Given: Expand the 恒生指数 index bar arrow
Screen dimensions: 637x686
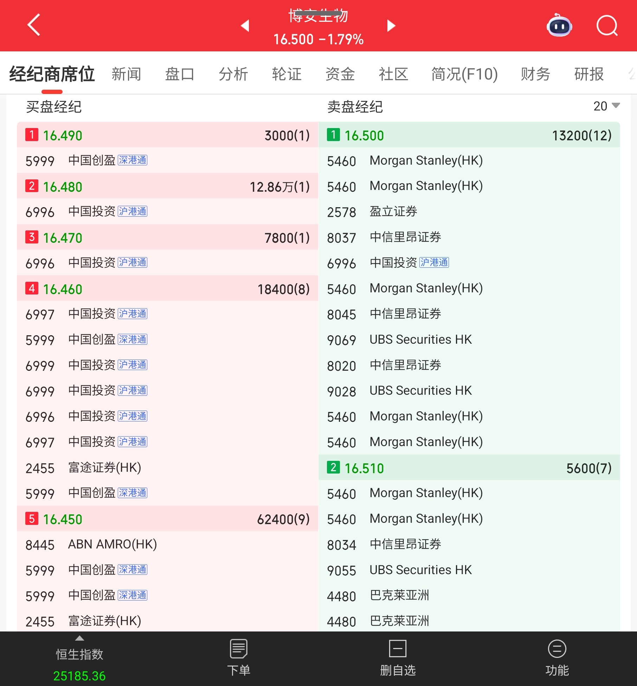Looking at the screenshot, I should click(80, 638).
